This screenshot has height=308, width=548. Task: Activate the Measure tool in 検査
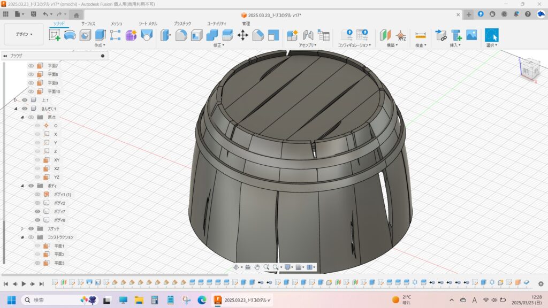coord(421,35)
